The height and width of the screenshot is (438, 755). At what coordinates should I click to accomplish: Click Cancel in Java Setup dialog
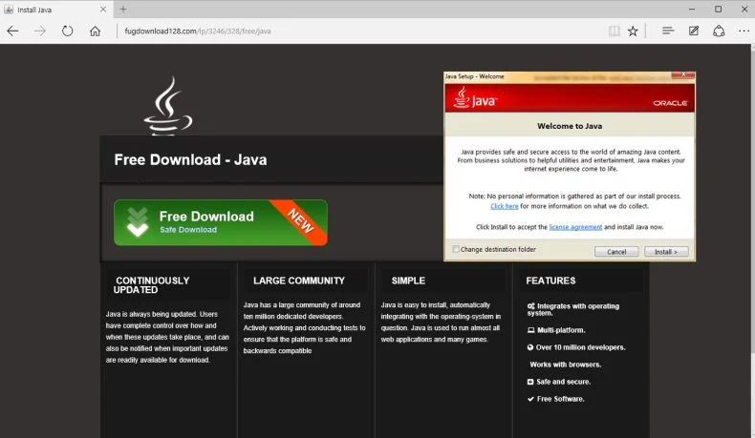coord(616,252)
